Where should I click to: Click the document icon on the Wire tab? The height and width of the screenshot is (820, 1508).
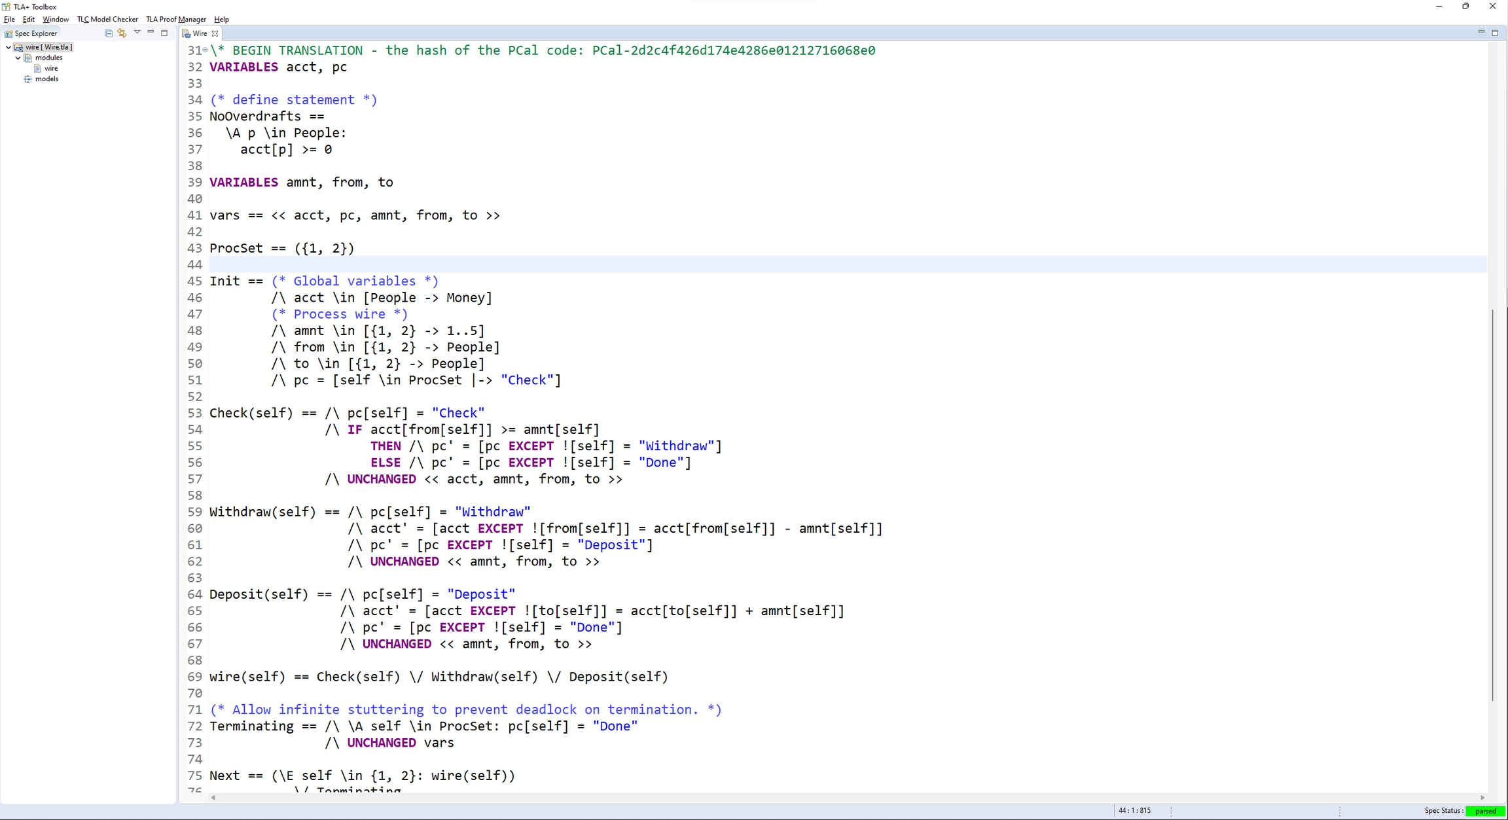(187, 33)
